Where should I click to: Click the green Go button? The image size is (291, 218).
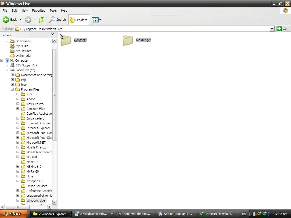[x=282, y=29]
